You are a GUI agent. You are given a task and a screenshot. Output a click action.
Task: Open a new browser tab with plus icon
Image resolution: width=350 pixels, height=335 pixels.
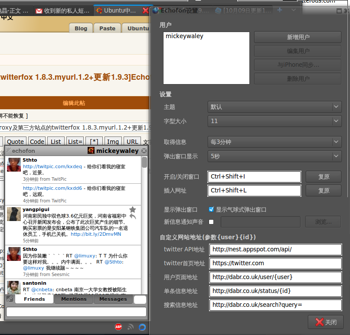click(280, 10)
